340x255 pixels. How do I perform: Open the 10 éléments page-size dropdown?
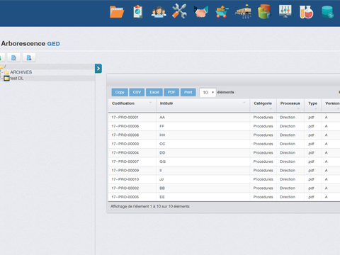pyautogui.click(x=208, y=93)
